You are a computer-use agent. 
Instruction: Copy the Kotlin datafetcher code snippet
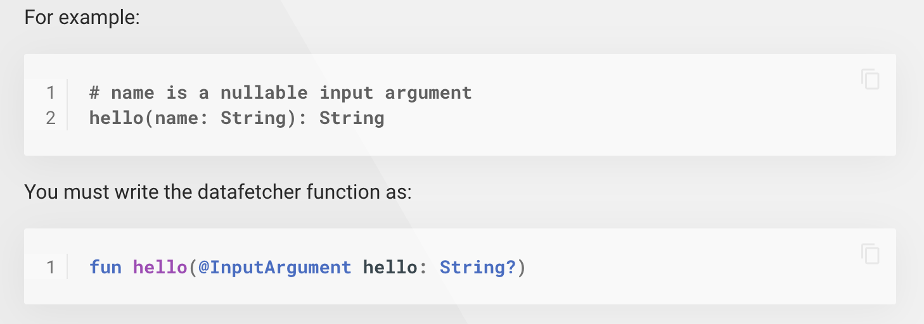[x=870, y=254]
